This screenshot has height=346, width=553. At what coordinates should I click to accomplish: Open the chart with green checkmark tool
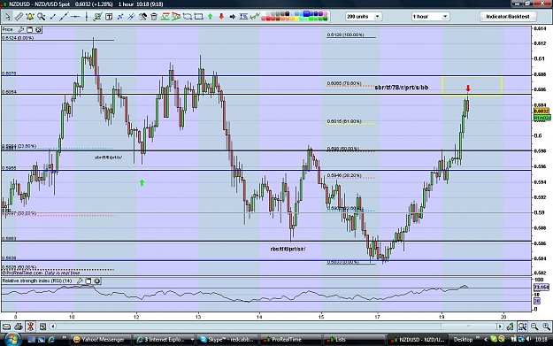point(97,17)
